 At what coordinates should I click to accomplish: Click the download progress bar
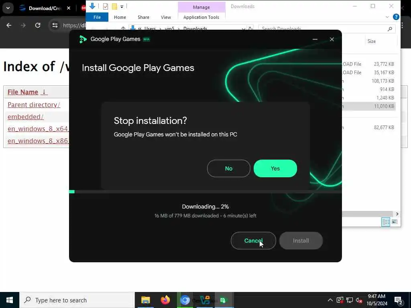point(205,192)
